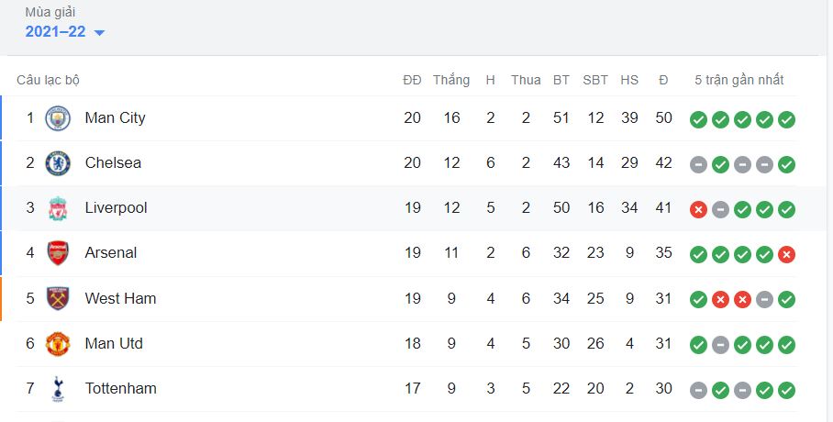
Task: Open the 2021–22 season dropdown
Action: 65,32
